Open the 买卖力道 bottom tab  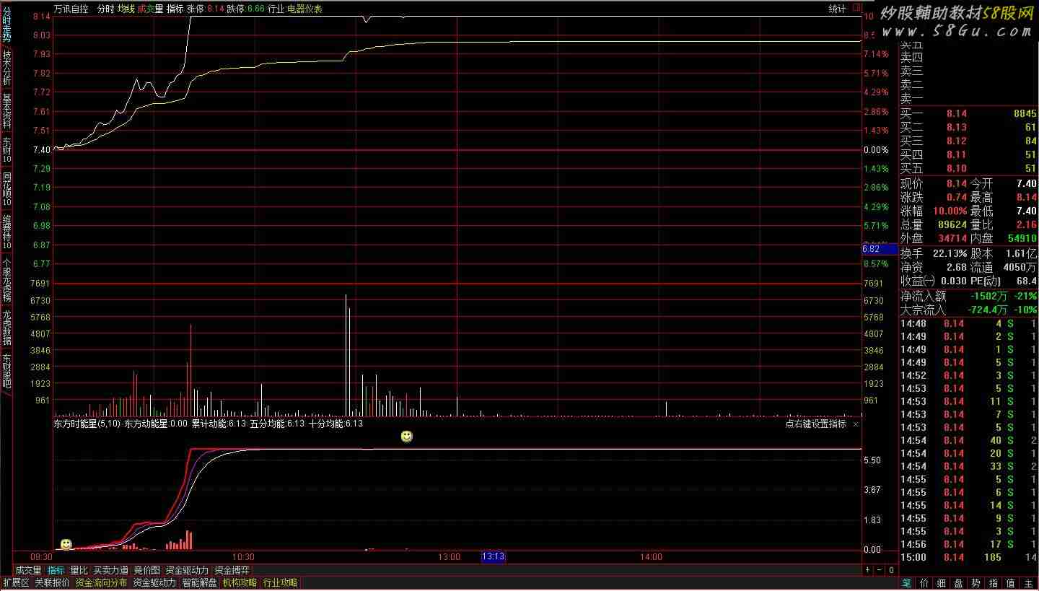tap(111, 570)
